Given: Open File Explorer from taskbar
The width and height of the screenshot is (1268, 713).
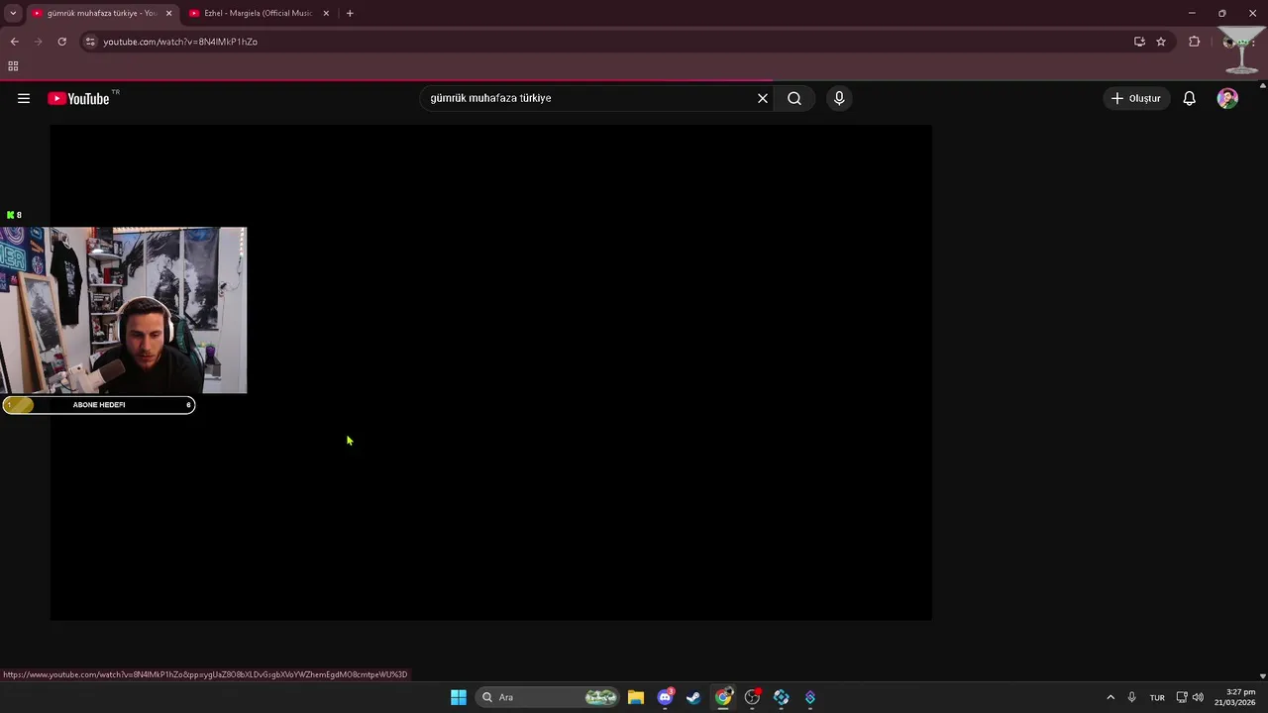Looking at the screenshot, I should [636, 697].
